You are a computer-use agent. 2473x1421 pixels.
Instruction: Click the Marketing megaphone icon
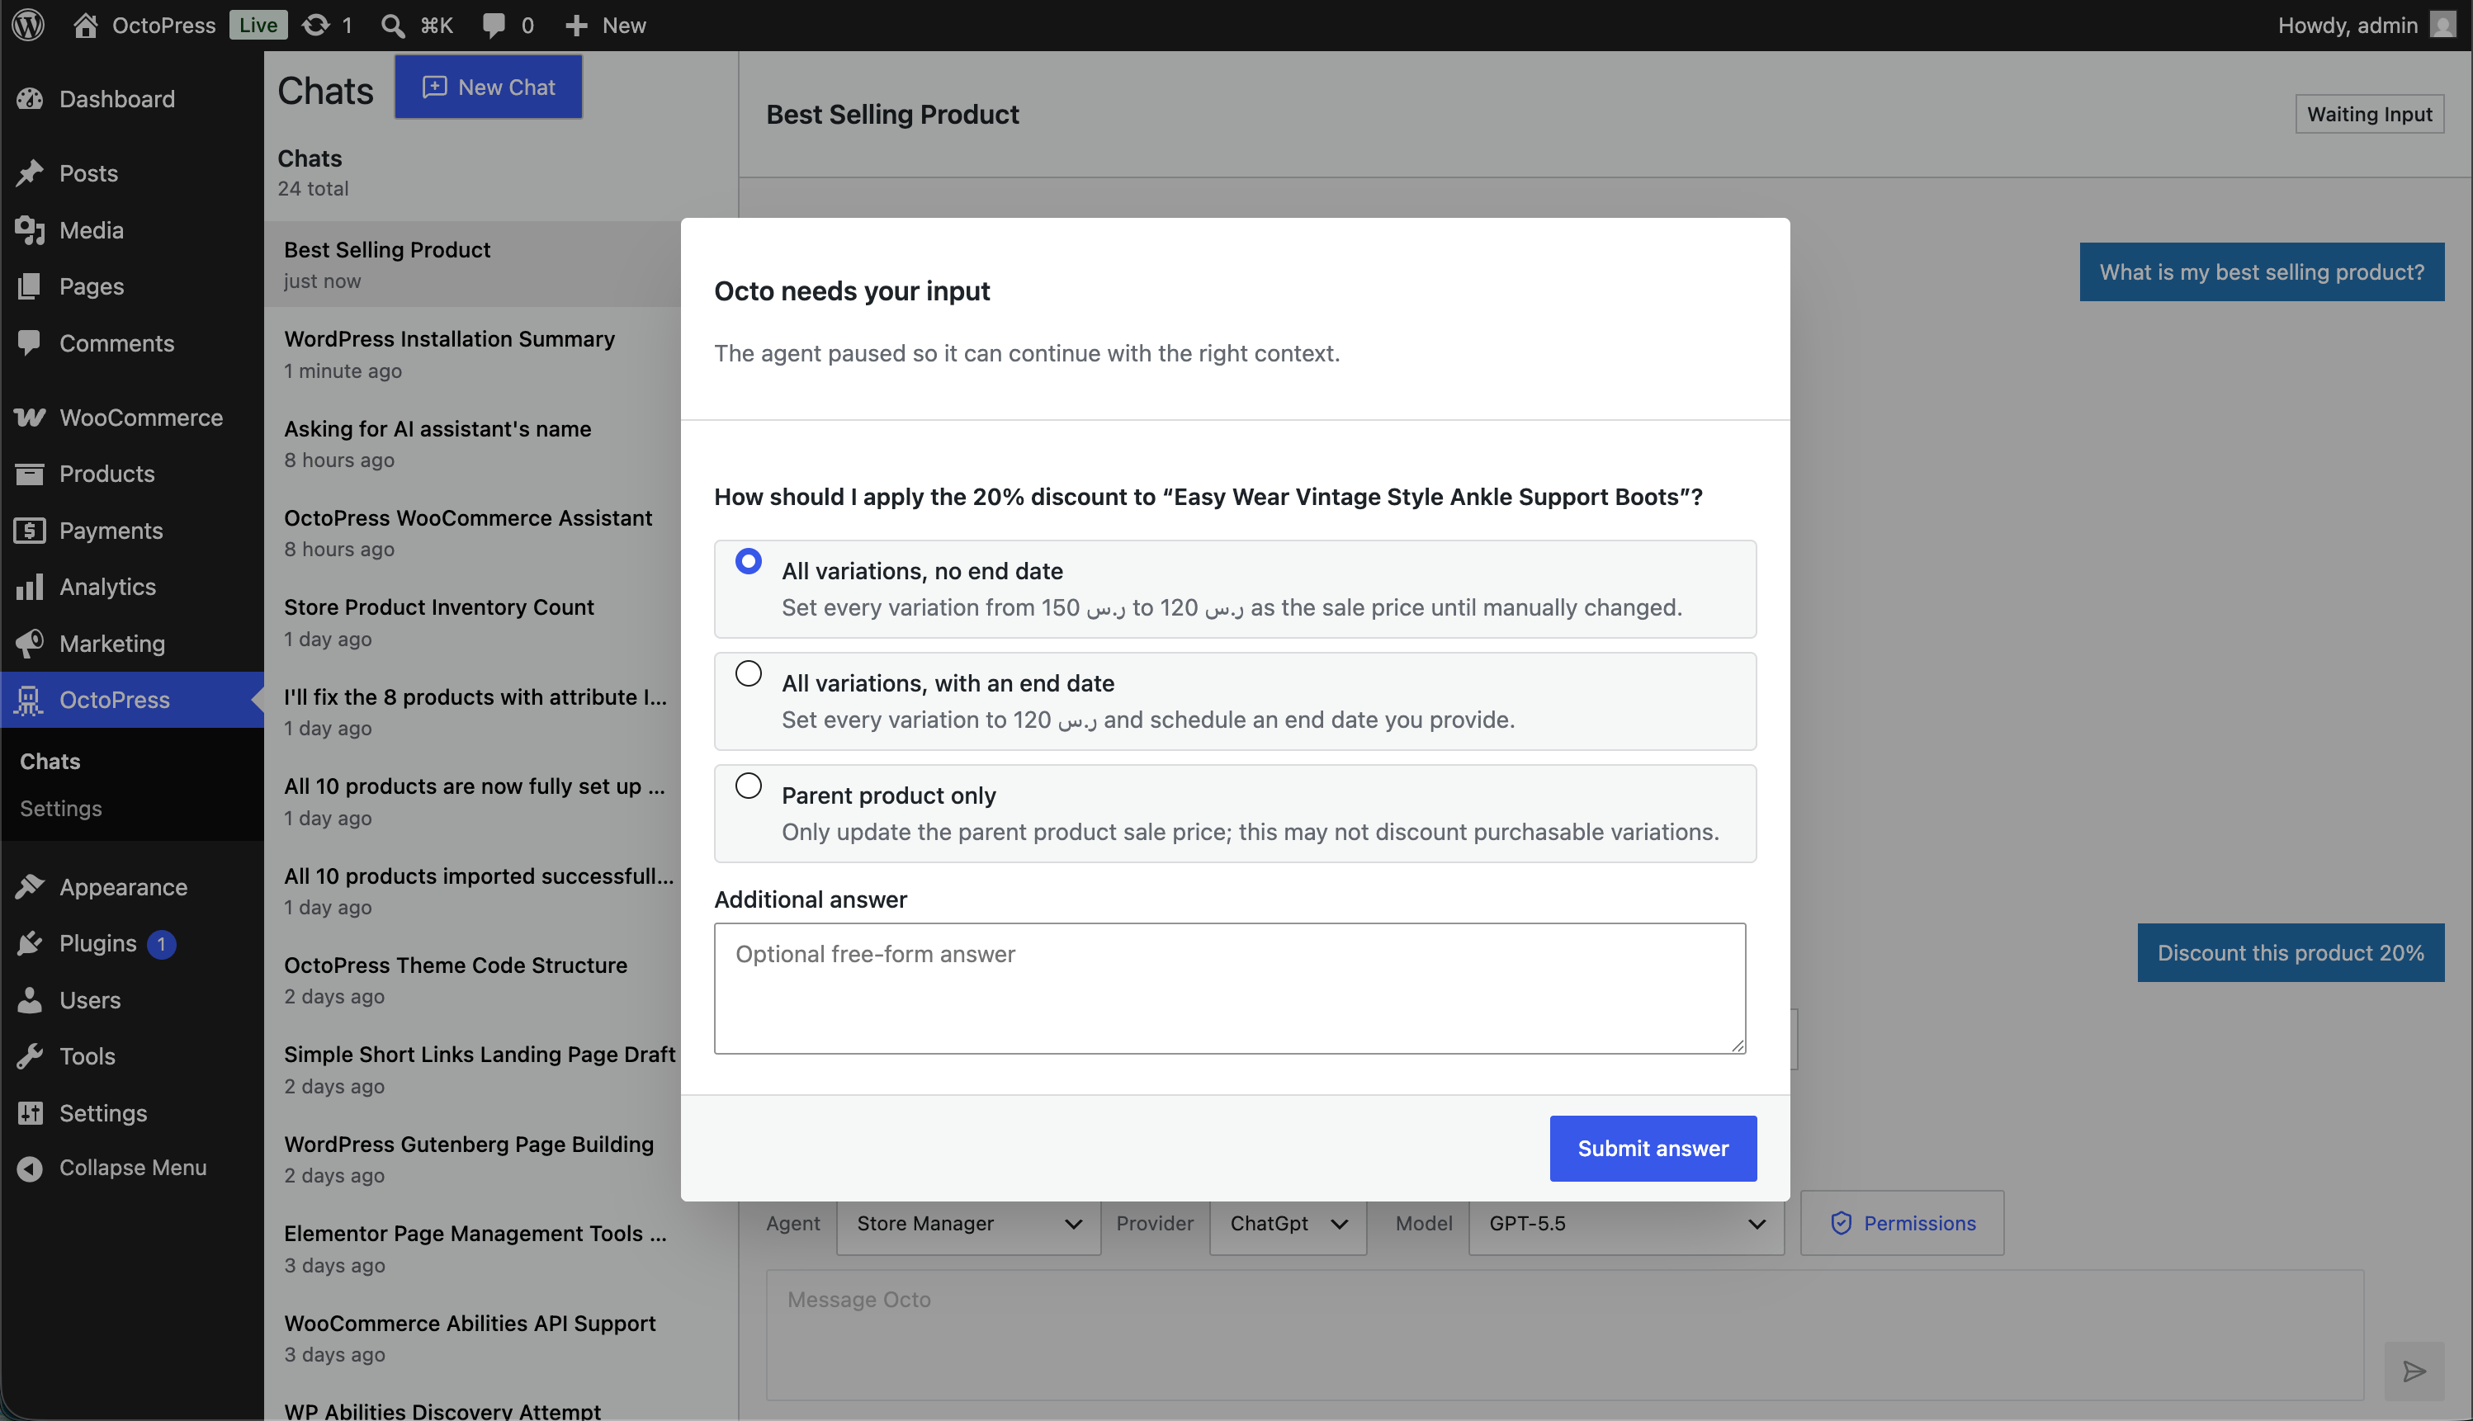(29, 643)
